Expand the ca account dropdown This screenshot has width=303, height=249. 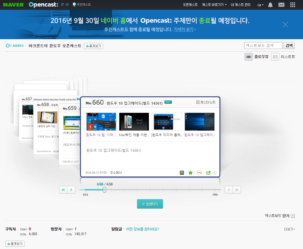click(x=260, y=5)
